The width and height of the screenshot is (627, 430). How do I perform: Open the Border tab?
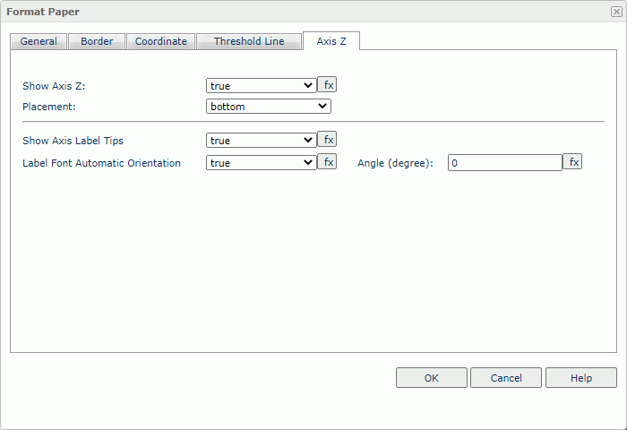click(x=97, y=41)
